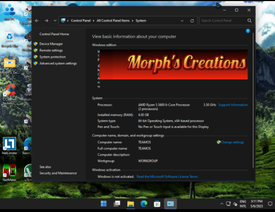This screenshot has width=275, height=212.
Task: Open recent locations dropdown next to forward arrow
Action: [55, 21]
